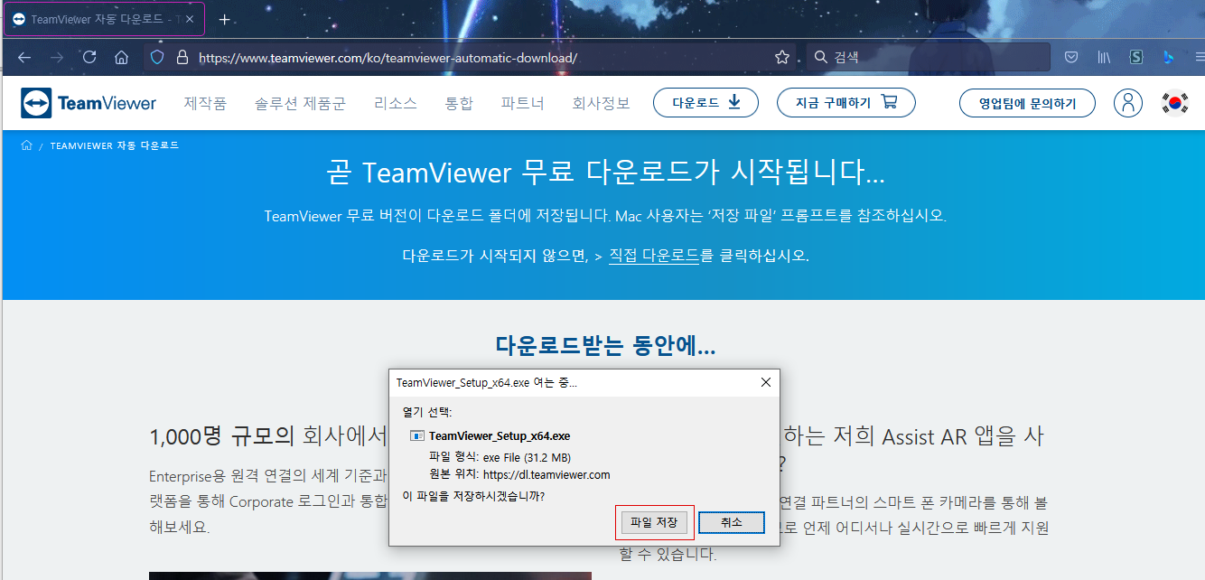Bookmark this page with the star icon
This screenshot has width=1205, height=580.
pos(782,57)
